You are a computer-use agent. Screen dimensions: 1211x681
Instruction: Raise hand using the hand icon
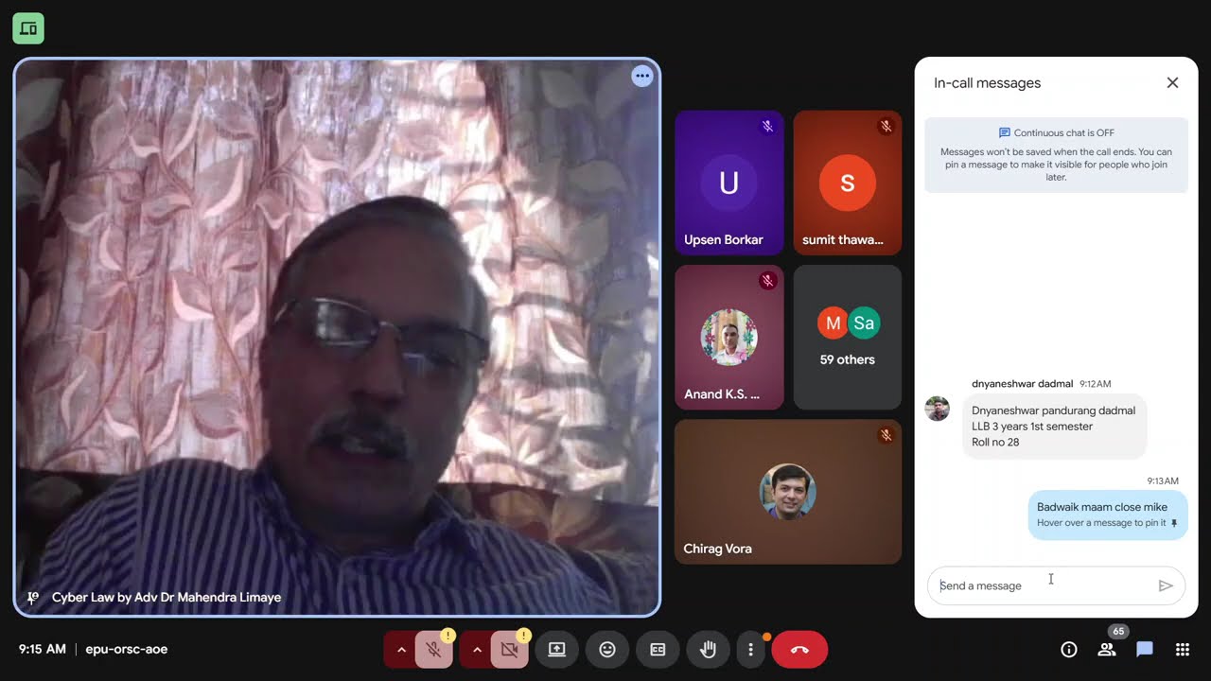(x=708, y=650)
